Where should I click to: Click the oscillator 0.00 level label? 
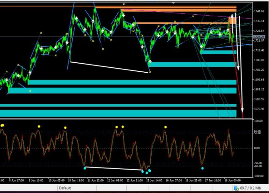[257, 148]
